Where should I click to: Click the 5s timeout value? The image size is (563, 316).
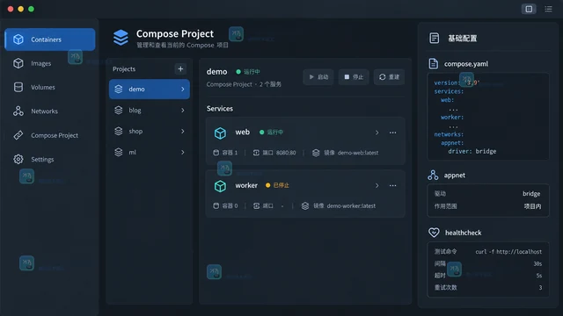click(538, 276)
